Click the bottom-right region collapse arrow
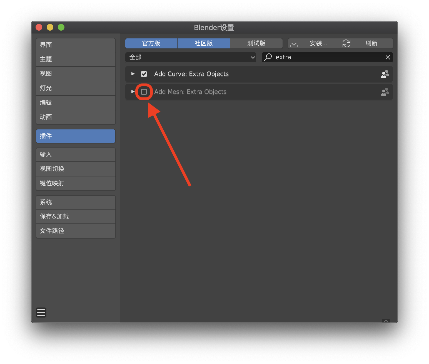 (386, 321)
